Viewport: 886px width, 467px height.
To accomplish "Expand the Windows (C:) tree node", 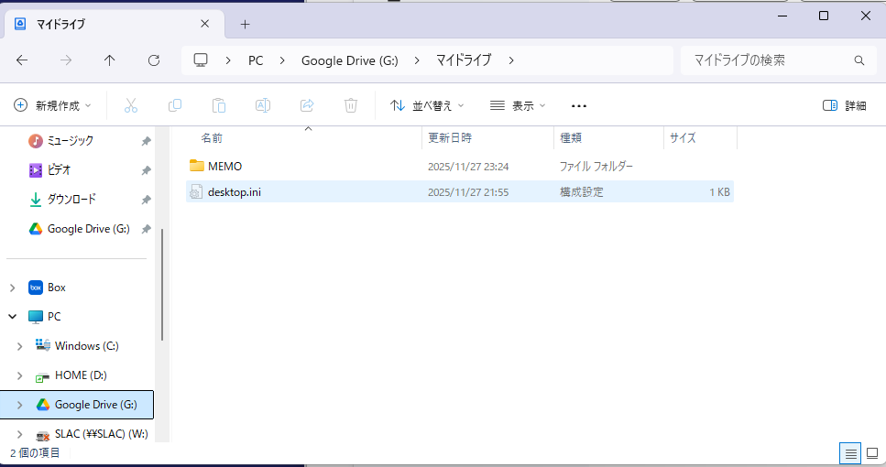I will 19,346.
